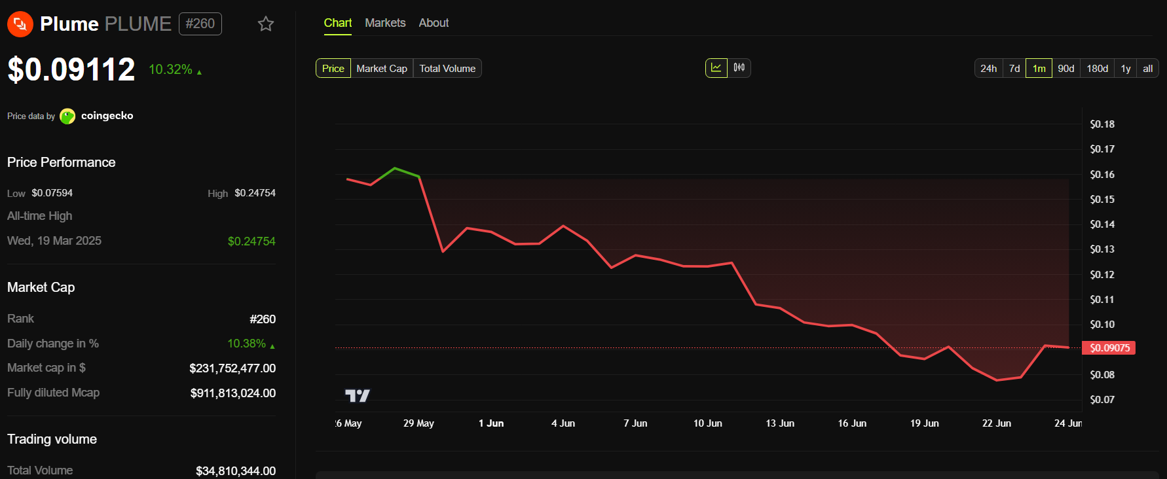Viewport: 1167px width, 479px height.
Task: Select the Market Cap data toggle
Action: [x=382, y=68]
